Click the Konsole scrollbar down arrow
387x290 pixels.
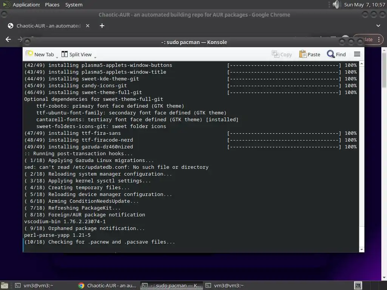[362, 250]
